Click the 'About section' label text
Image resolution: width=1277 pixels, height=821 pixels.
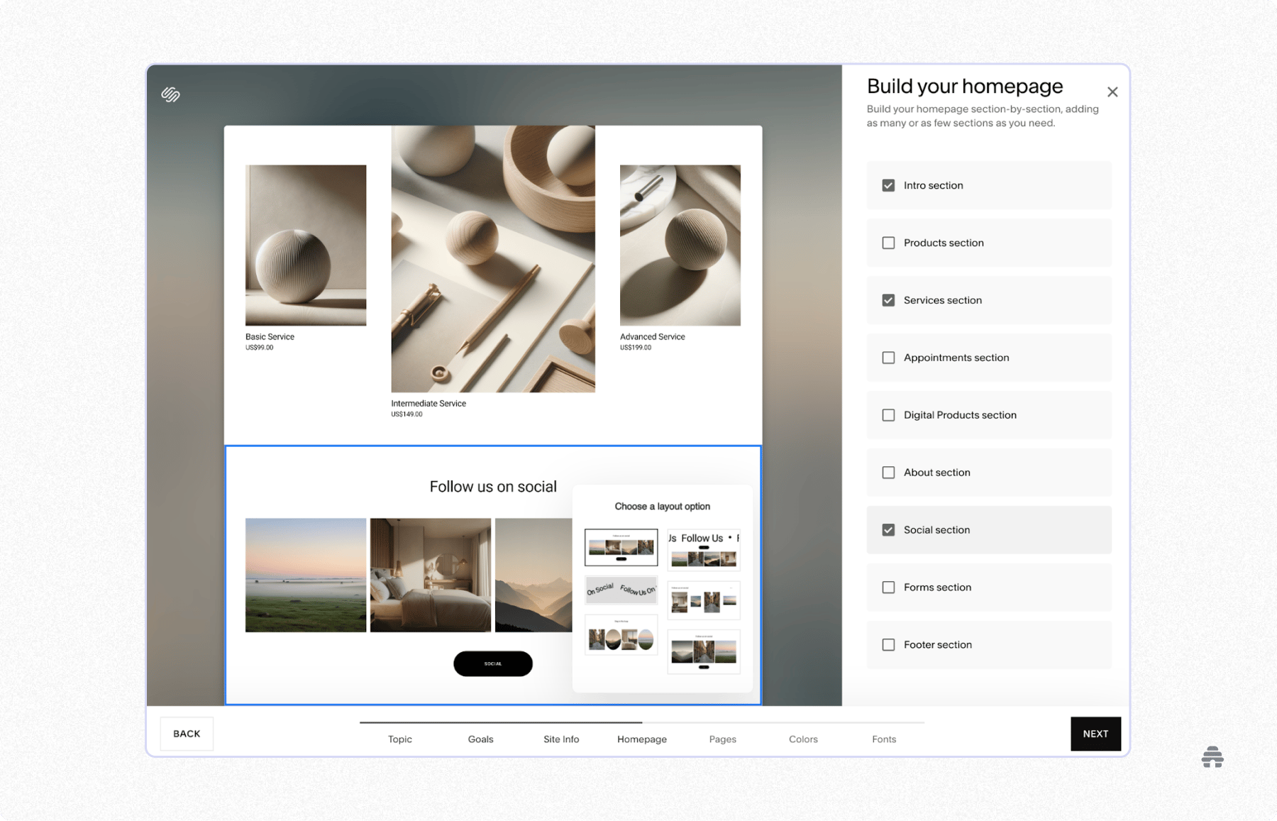(937, 473)
